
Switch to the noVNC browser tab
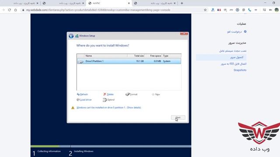[x=109, y=3]
